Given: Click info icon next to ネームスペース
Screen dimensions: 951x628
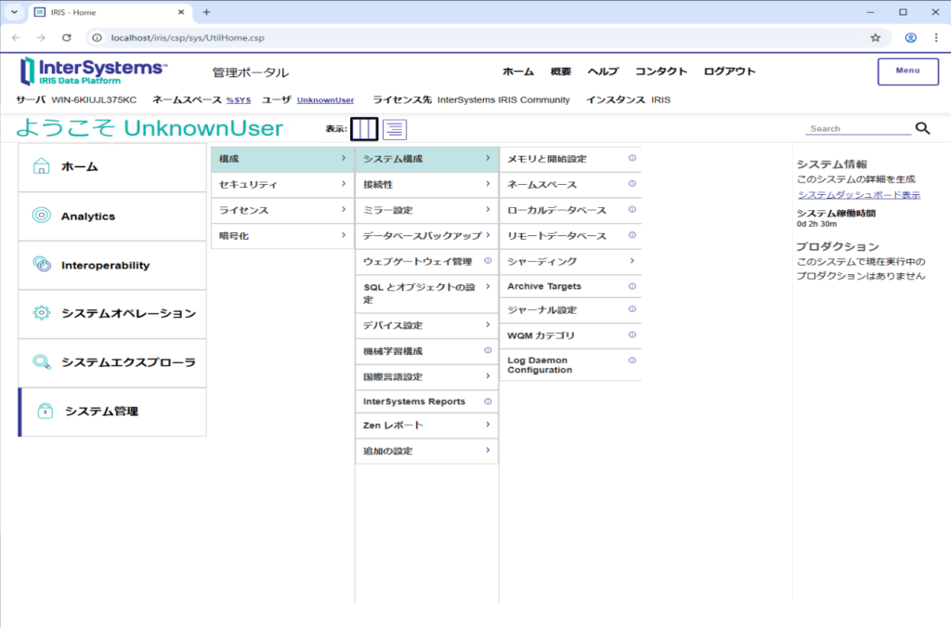Looking at the screenshot, I should pos(632,184).
